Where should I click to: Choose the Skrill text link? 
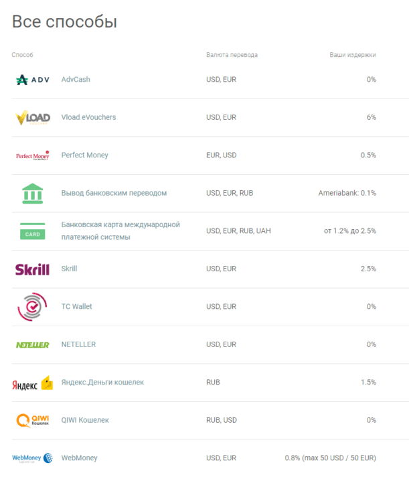(69, 269)
